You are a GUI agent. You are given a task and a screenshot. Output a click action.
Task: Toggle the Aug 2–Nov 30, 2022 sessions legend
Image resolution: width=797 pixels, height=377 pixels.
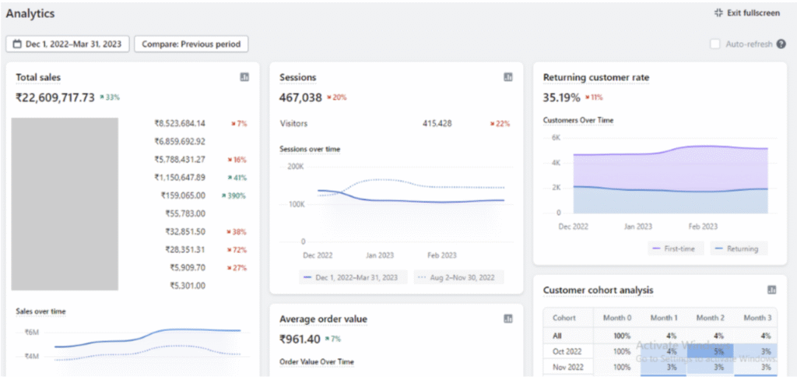[x=458, y=277]
